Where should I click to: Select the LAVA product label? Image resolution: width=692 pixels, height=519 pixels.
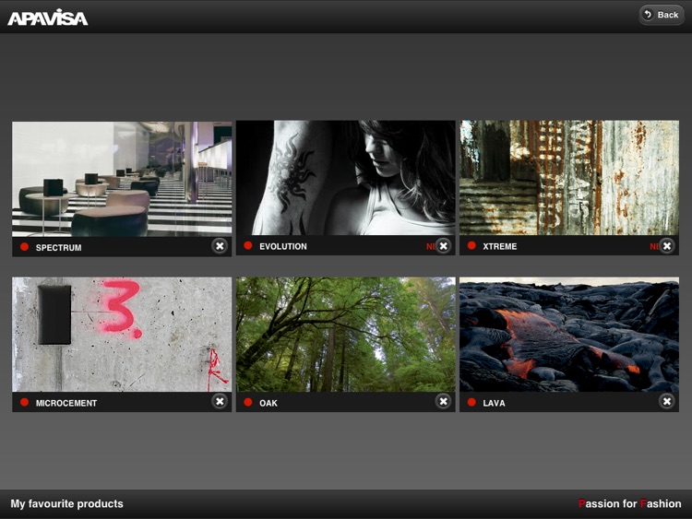point(494,403)
